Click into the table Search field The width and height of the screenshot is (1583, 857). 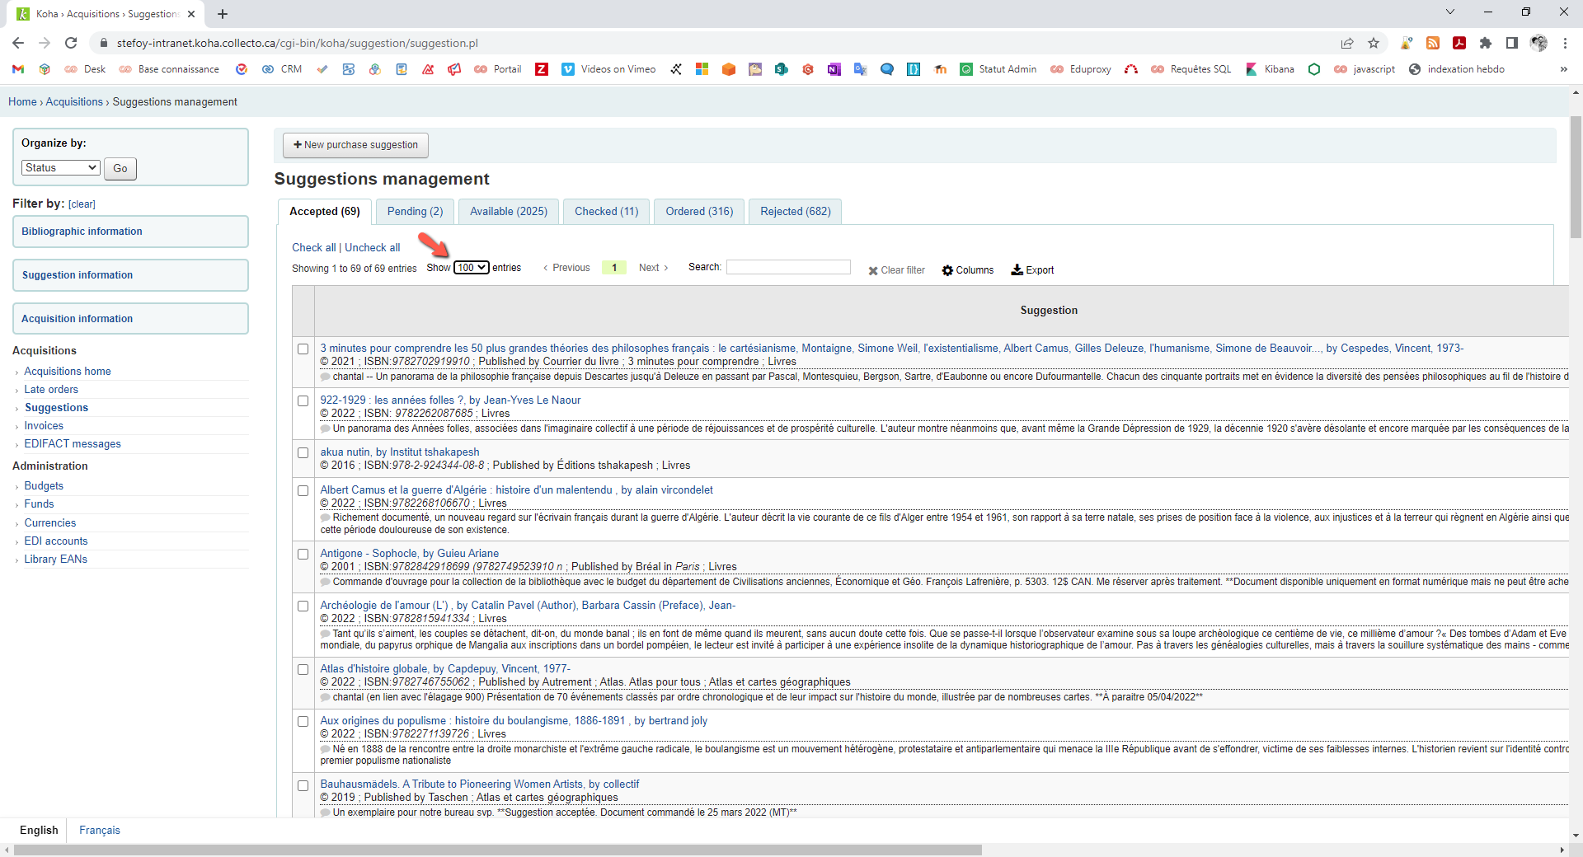coord(787,267)
